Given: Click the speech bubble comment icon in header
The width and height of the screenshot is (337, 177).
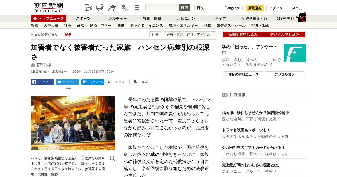Looking at the screenshot, I should tap(100, 8).
